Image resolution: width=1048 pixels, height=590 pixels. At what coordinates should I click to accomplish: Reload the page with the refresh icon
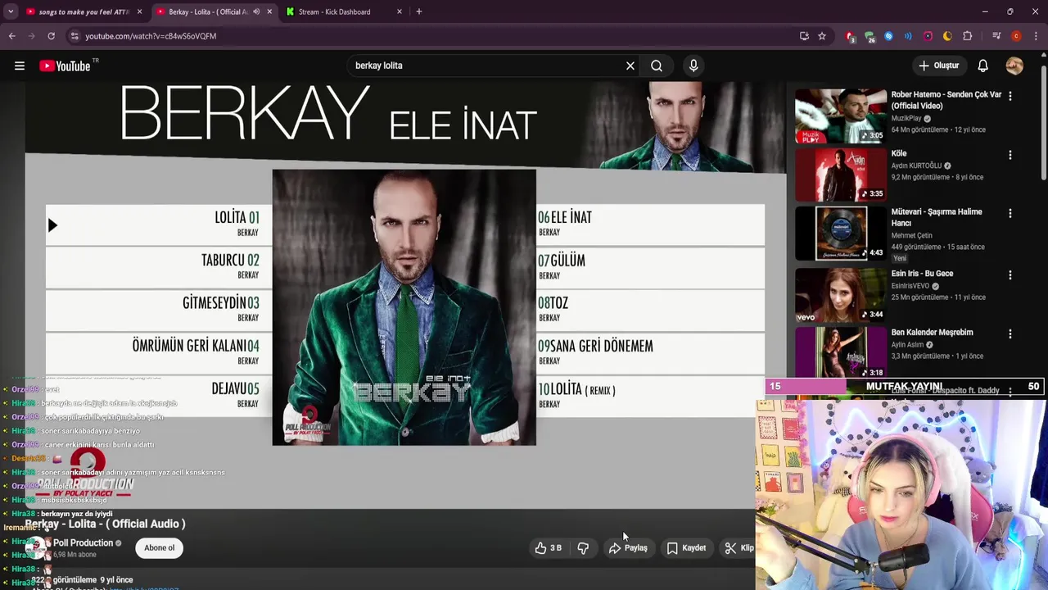(51, 36)
